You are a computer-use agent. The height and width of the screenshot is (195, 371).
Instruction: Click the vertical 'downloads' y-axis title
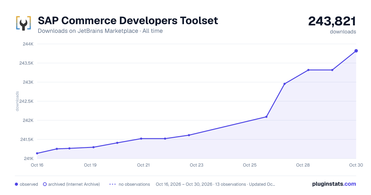[17, 101]
